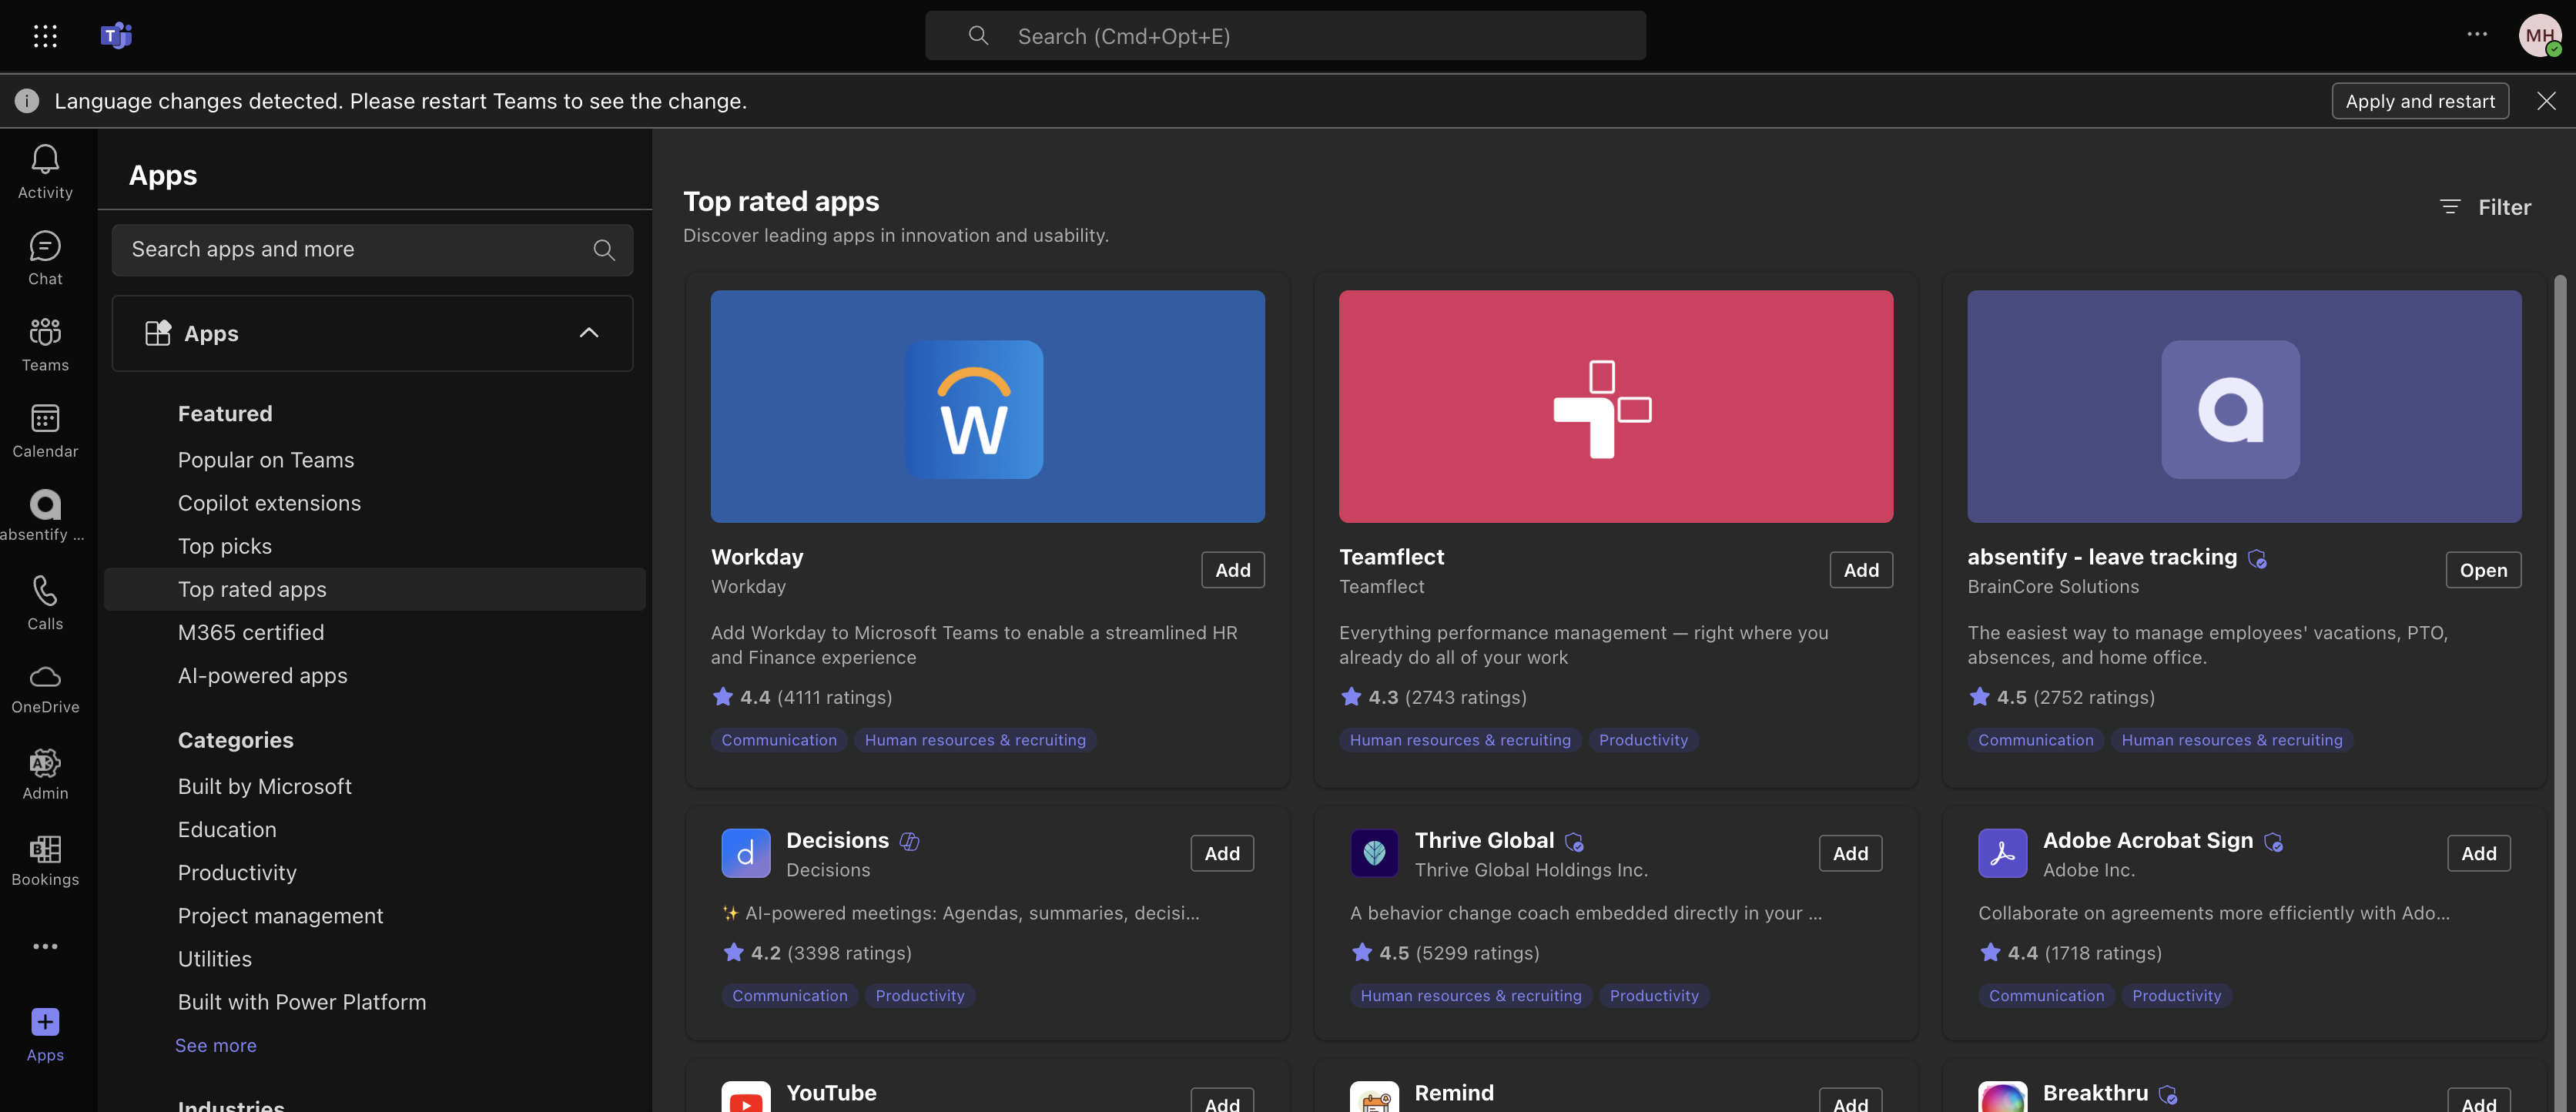Image resolution: width=2576 pixels, height=1112 pixels.
Task: Open settings and more ellipsis menu
Action: click(x=2477, y=35)
